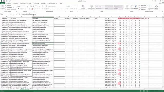This screenshot has height=92, width=164.
Task: Click Merge and Center (Объединить и поместить в центре)
Action: pos(55,9)
